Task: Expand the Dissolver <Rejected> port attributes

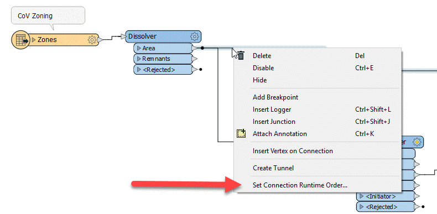Action: 139,69
